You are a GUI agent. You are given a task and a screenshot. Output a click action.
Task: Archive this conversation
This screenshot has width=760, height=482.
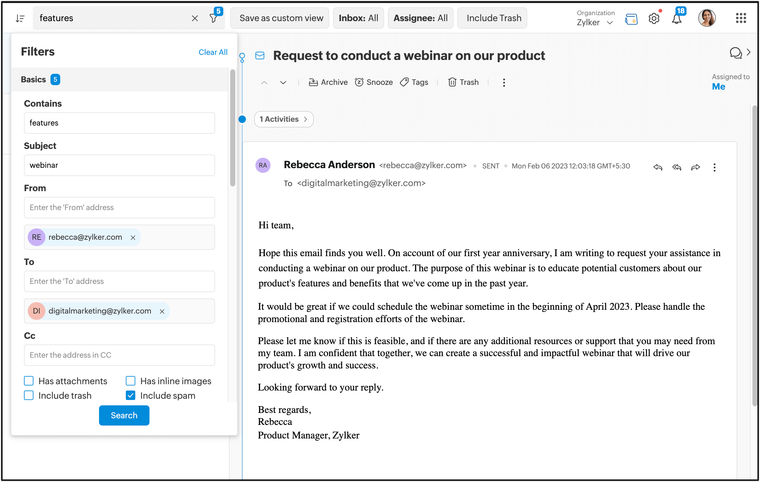[x=328, y=82]
